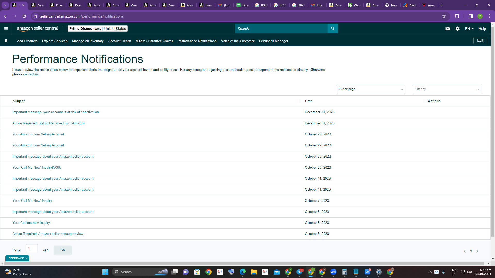Open Selling Account notification from October 28
Screen dimensions: 495x278
38,134
